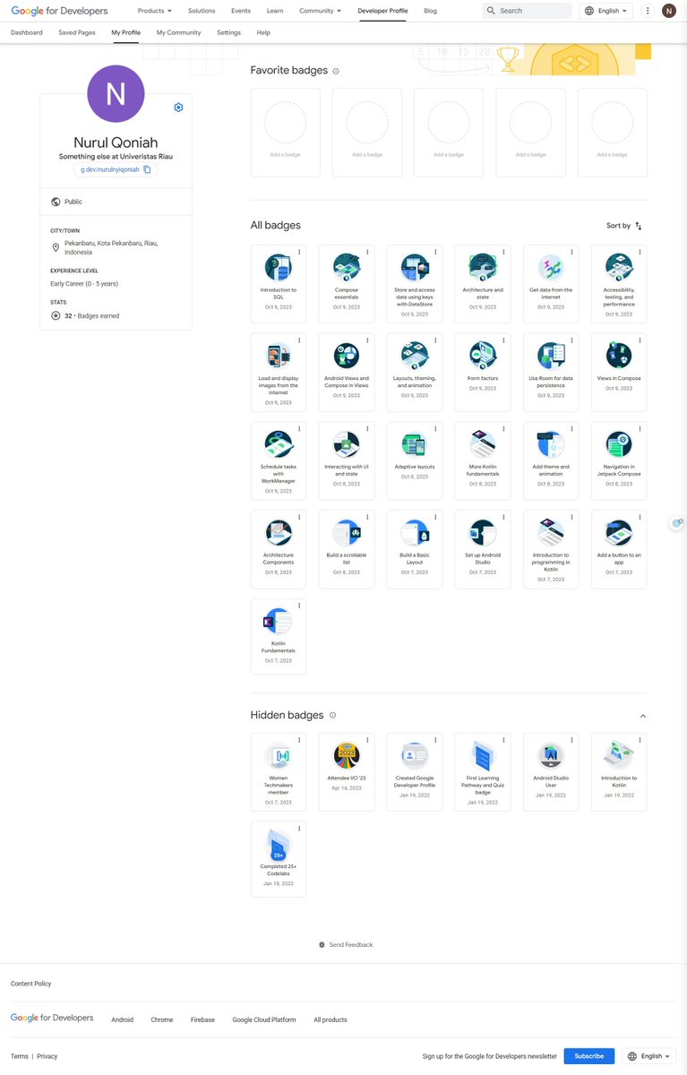
Task: Select the Views in Compose badge icon
Action: click(x=619, y=356)
